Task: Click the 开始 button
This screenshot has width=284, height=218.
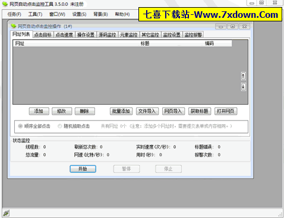Action: [x=83, y=169]
